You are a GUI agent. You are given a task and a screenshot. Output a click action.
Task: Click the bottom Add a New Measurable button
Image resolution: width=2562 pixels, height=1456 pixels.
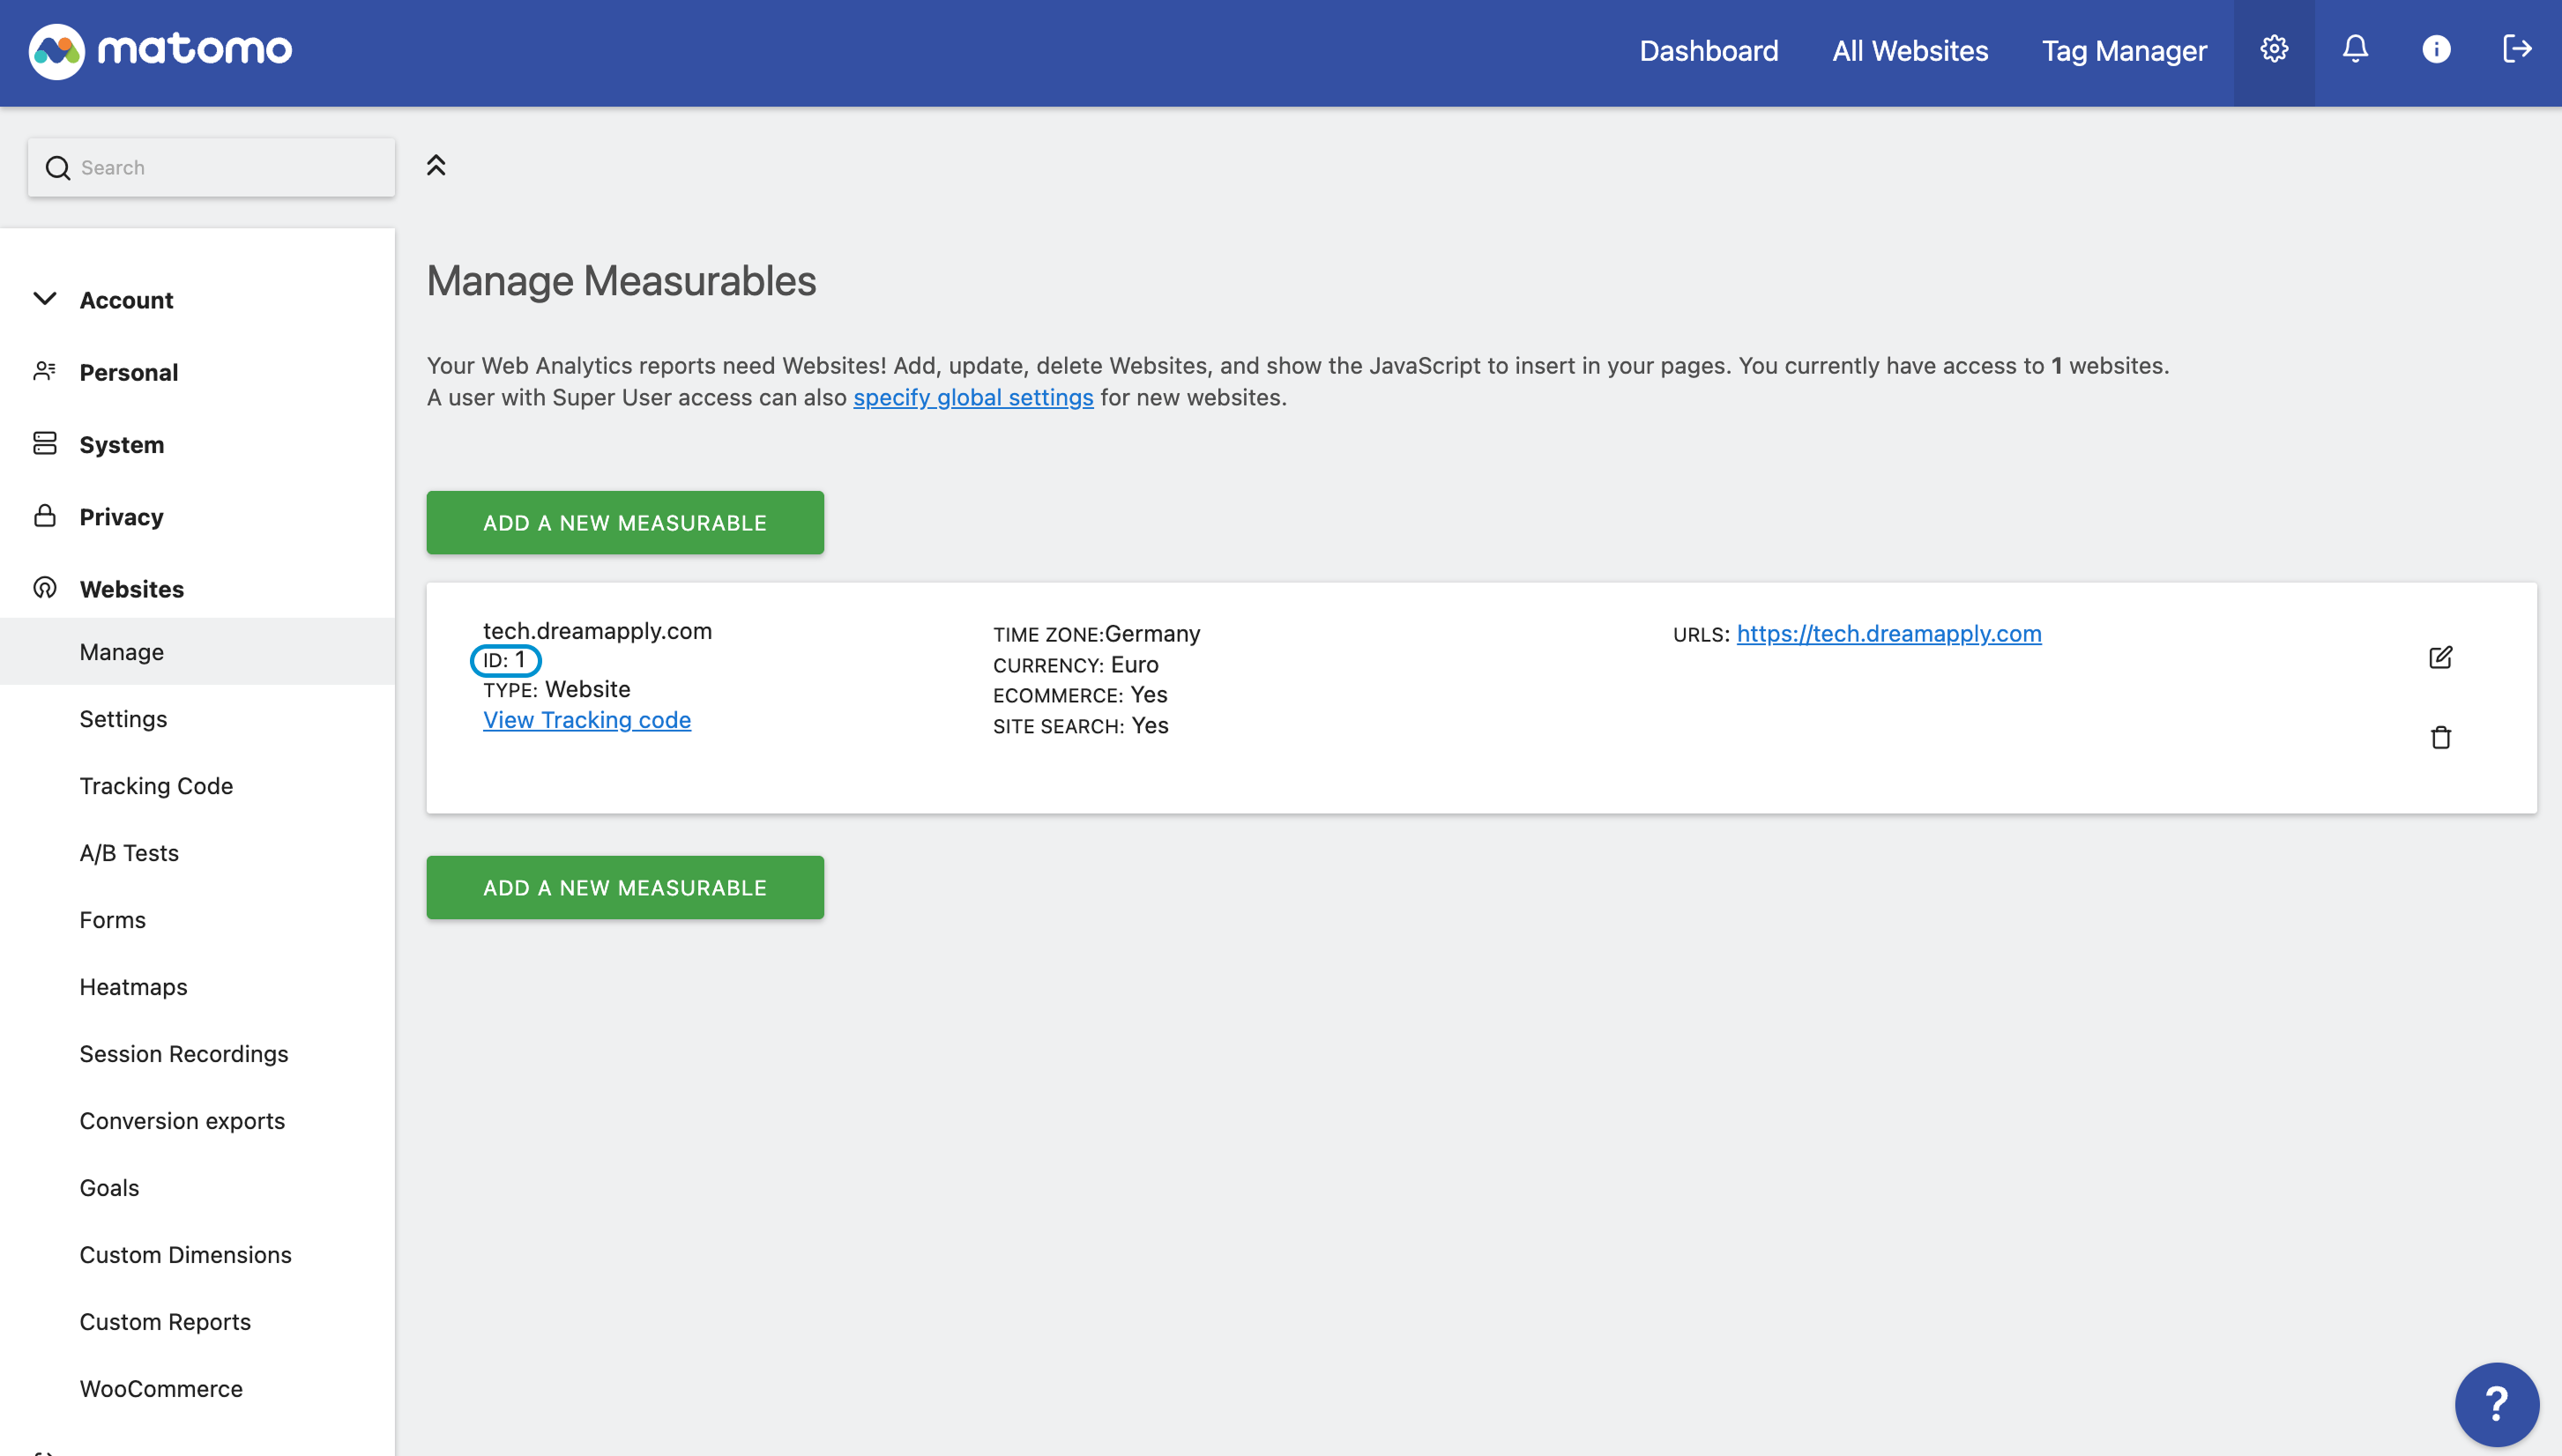(x=625, y=887)
